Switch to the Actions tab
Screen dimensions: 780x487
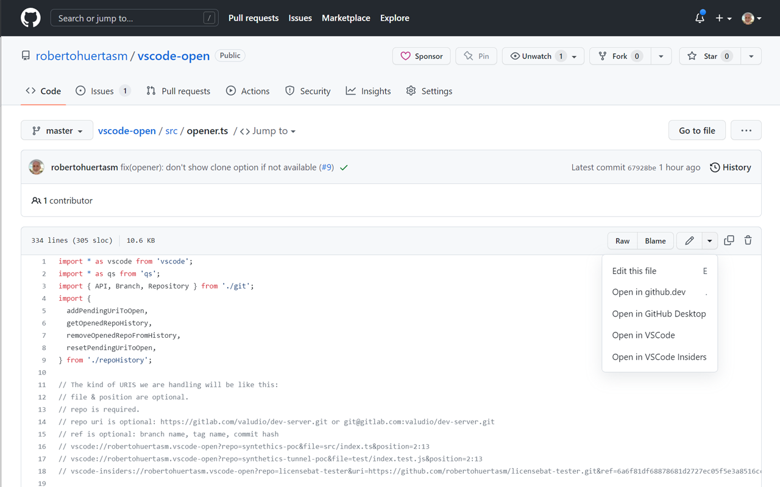click(247, 91)
